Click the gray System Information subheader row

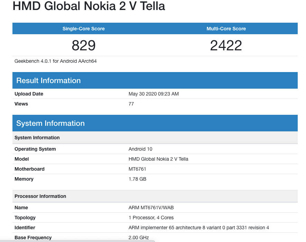click(155, 138)
